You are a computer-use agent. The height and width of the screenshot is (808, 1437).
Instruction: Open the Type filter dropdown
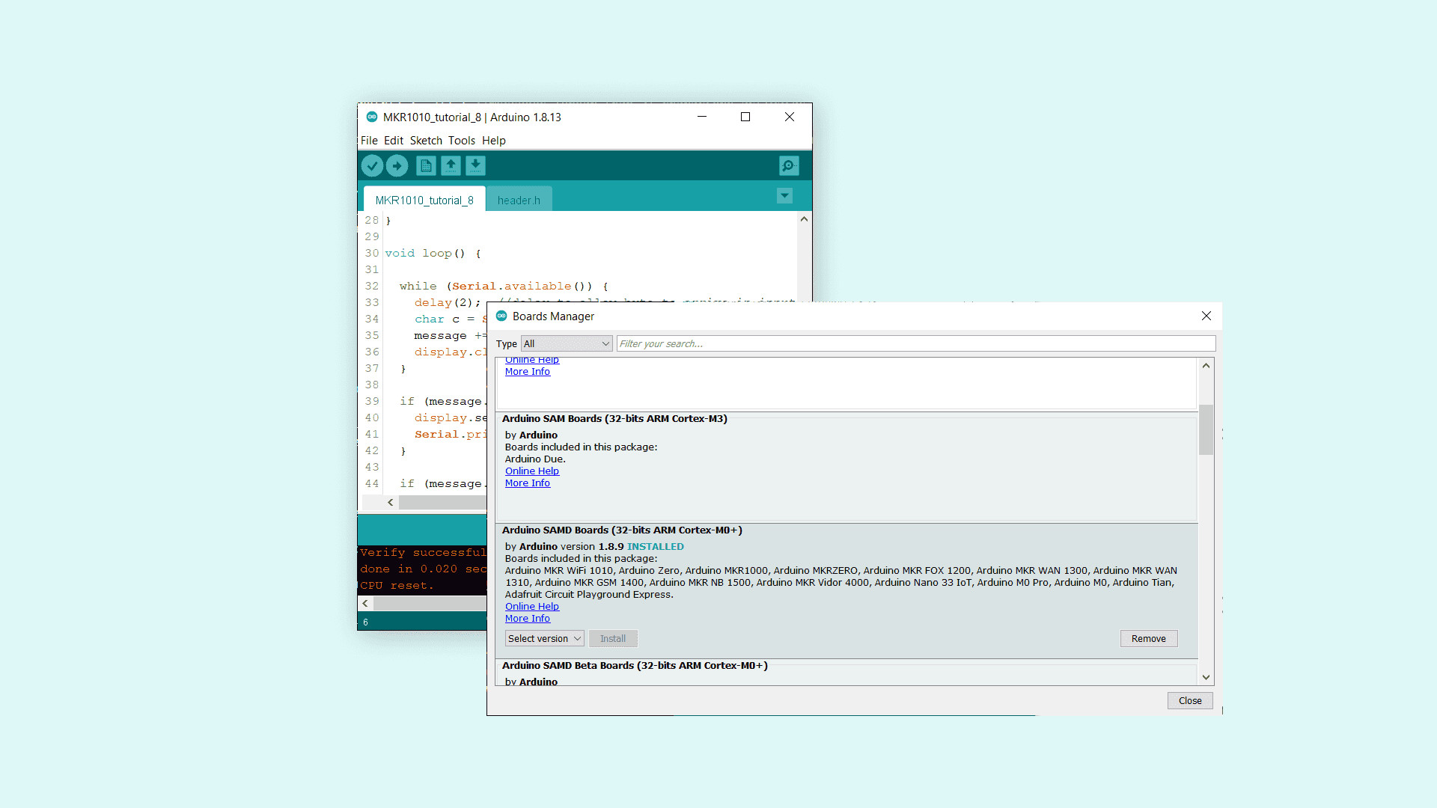tap(567, 344)
